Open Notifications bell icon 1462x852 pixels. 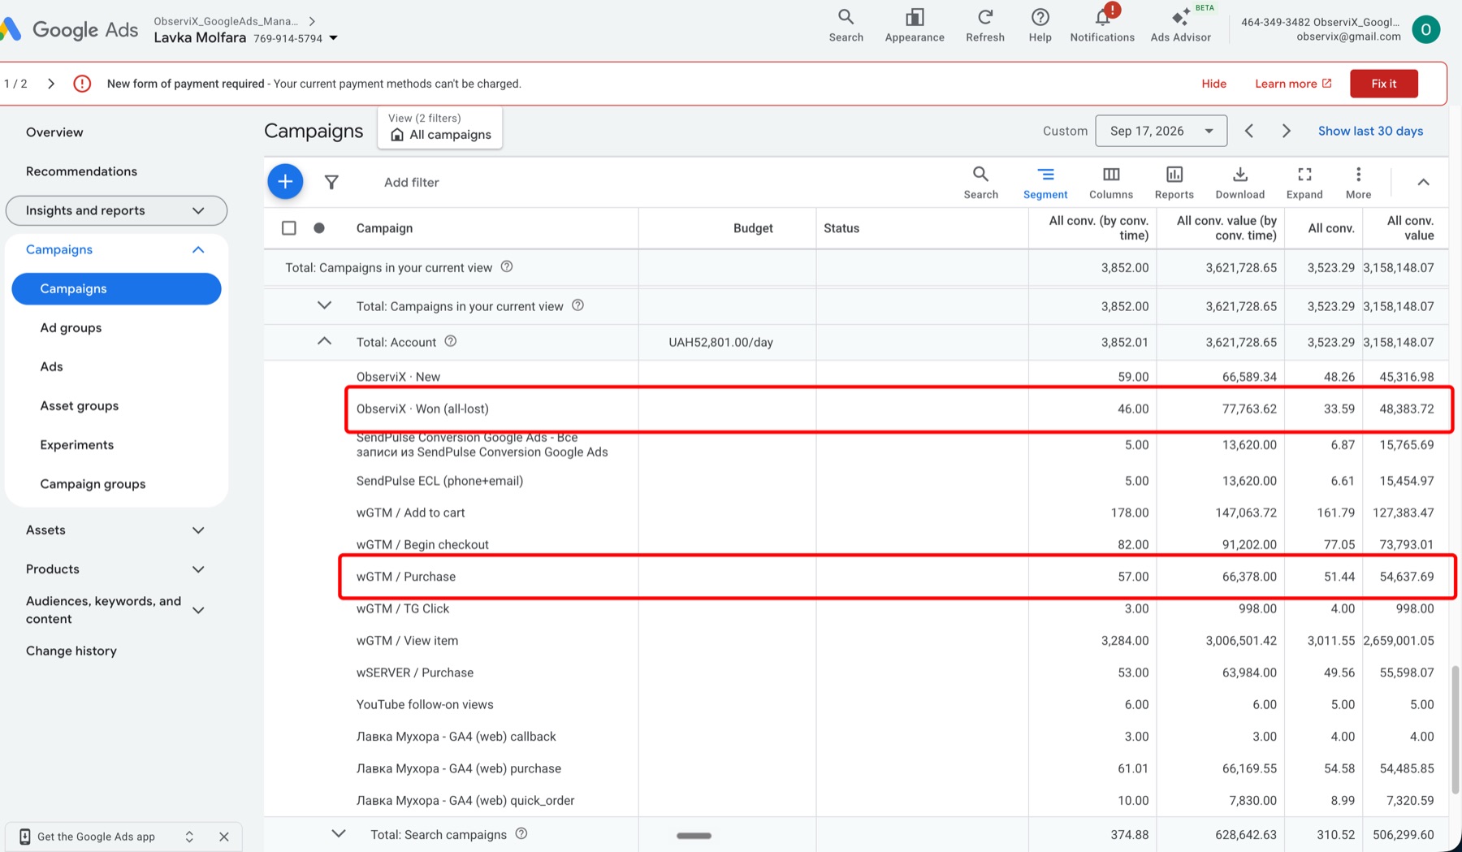tap(1102, 25)
